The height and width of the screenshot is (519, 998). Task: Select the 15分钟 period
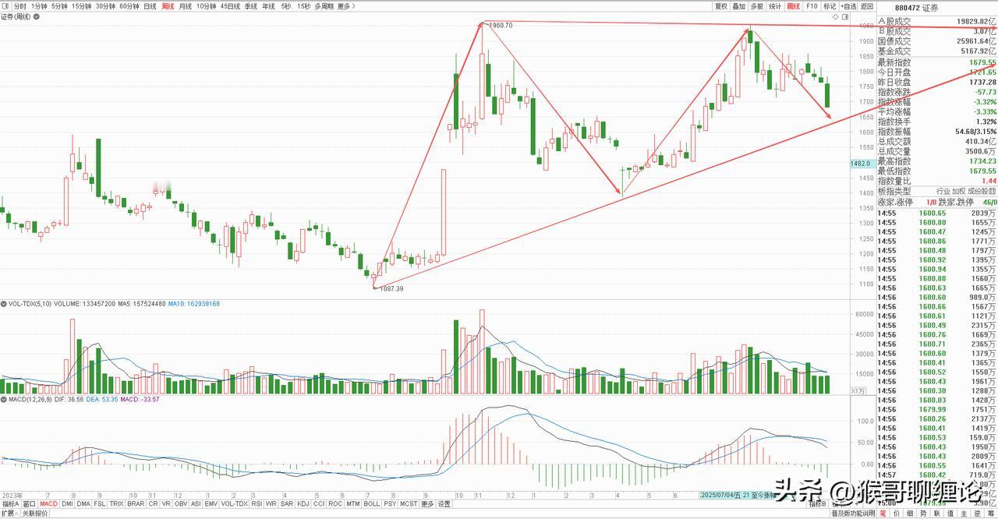(82, 5)
